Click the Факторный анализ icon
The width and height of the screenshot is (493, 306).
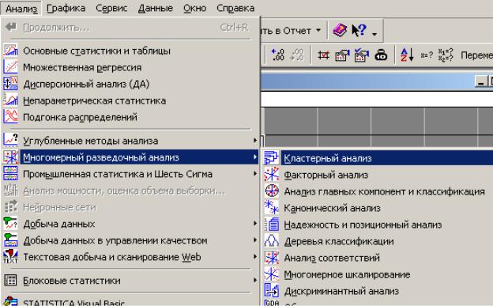click(x=271, y=175)
